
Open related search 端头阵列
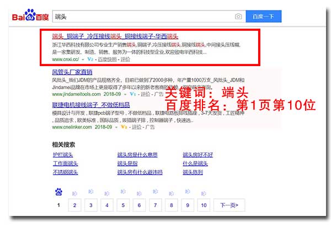[x=193, y=172]
